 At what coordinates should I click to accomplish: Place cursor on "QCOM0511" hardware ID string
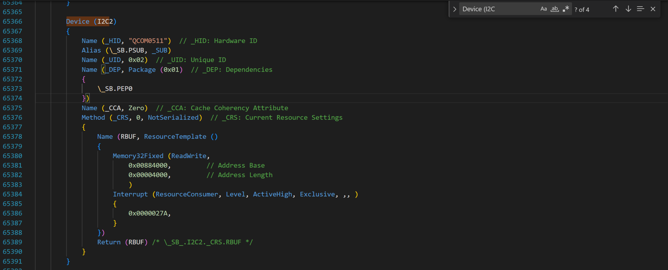pos(148,41)
